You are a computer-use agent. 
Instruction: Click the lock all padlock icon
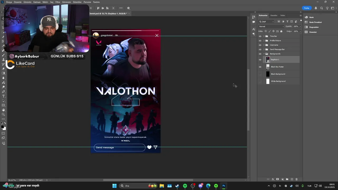click(x=281, y=31)
